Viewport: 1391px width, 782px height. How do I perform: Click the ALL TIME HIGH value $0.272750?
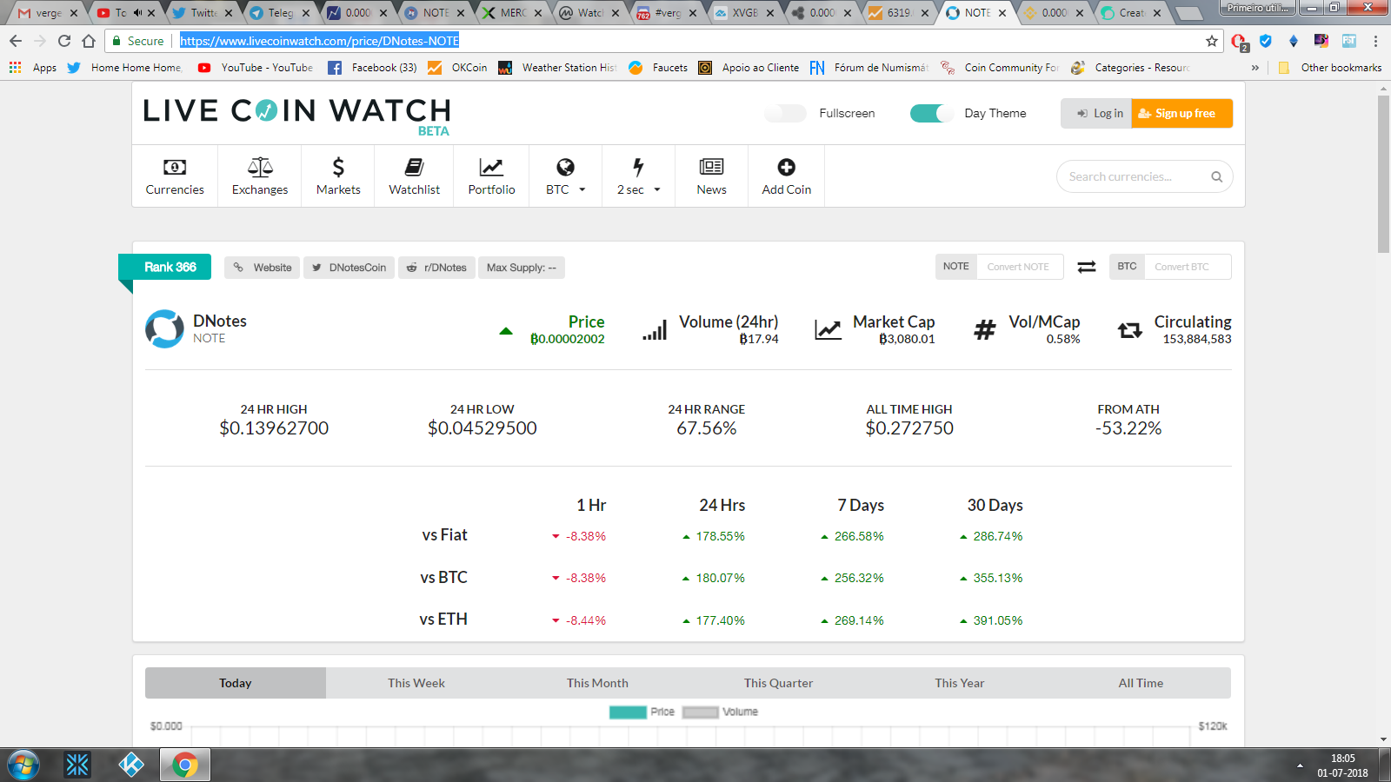[x=909, y=427]
